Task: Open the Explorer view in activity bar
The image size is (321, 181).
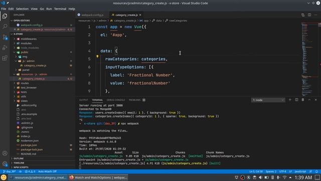Action: click(5, 16)
